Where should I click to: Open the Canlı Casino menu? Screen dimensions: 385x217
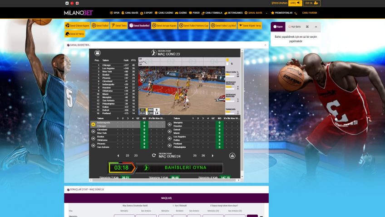pos(164,13)
